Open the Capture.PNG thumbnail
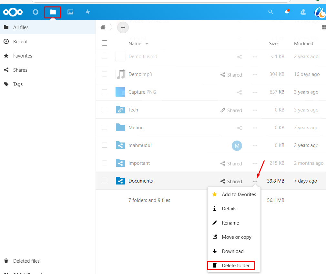Screen dimensions: 326x274 120,92
